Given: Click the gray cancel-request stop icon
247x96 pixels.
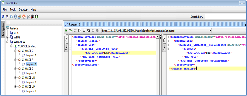Looking at the screenshot, I should [x=97, y=30].
